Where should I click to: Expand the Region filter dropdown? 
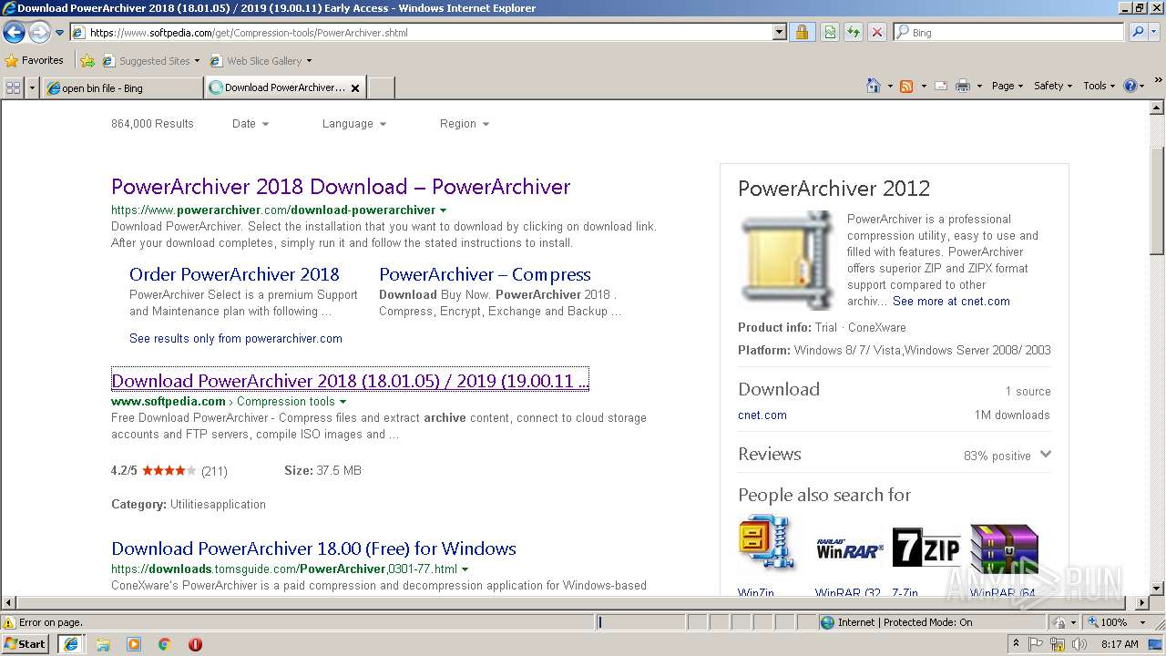coord(465,124)
